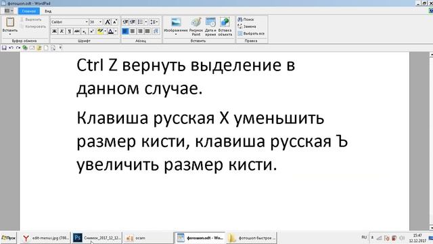This screenshot has width=433, height=244.
Task: Click the Копировать copy command
Action: [33, 26]
